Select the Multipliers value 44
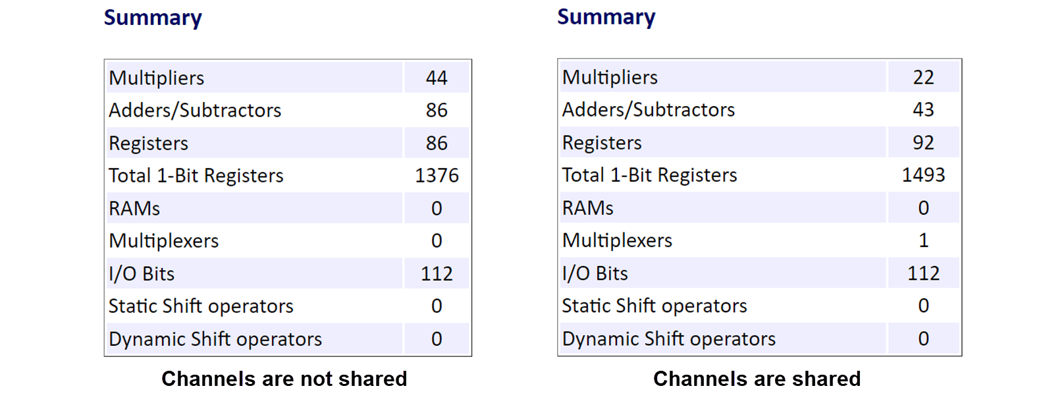The height and width of the screenshot is (407, 1043). tap(436, 78)
